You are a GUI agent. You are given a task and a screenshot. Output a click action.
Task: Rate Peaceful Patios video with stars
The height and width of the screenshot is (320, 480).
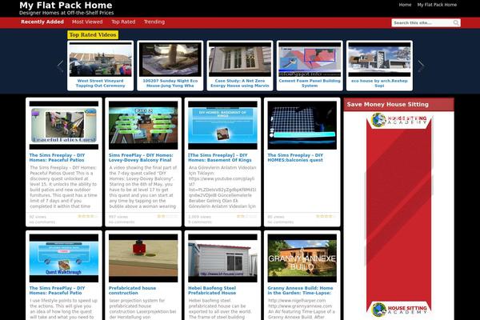point(87,216)
